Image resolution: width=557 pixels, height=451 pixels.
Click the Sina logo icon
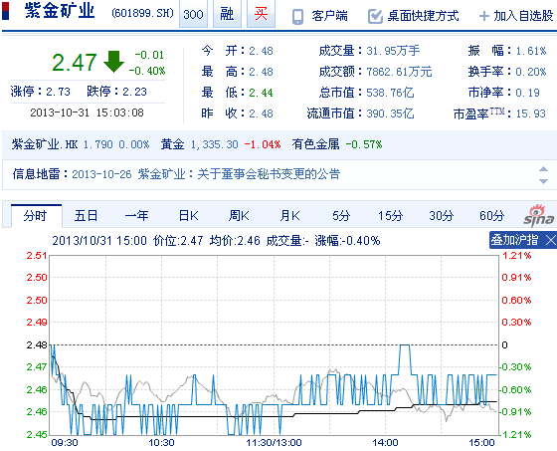[x=539, y=216]
